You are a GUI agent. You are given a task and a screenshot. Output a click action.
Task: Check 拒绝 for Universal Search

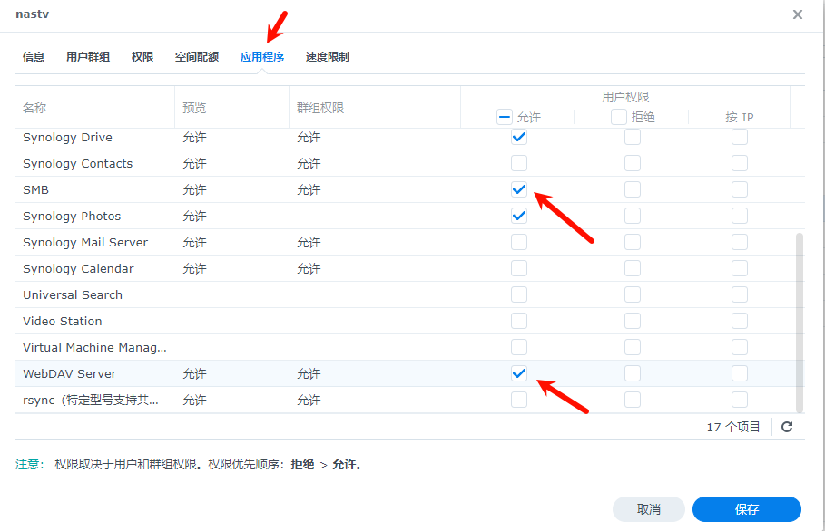coord(633,294)
